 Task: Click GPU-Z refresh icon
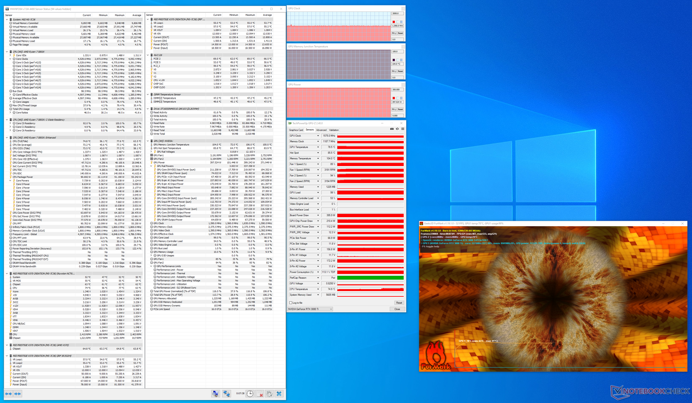[x=397, y=129]
